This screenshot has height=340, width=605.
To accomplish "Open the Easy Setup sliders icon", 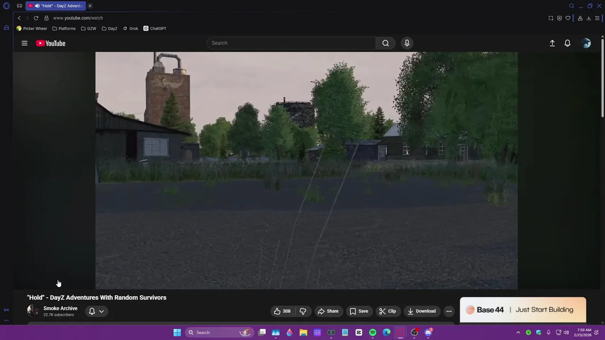I will [x=597, y=18].
